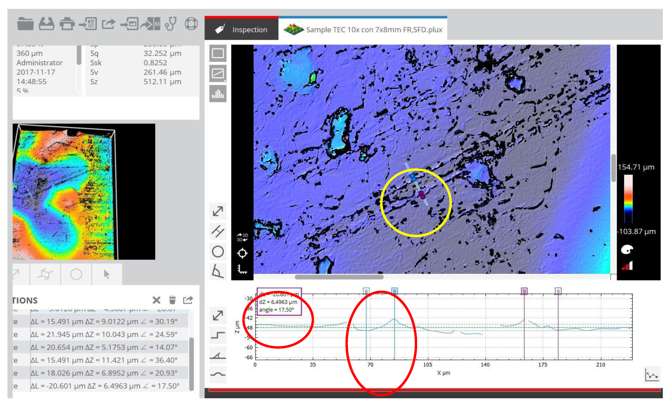Click the crosshair center icon on map
Image resolution: width=671 pixels, height=405 pixels.
[242, 253]
